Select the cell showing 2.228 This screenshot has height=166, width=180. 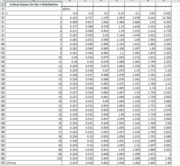point(164,57)
